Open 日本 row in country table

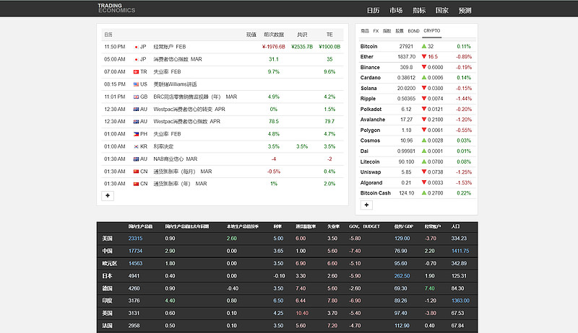(107, 275)
